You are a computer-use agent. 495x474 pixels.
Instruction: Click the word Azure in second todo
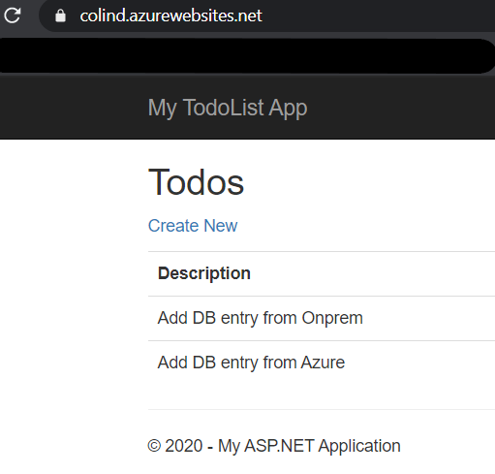point(323,363)
